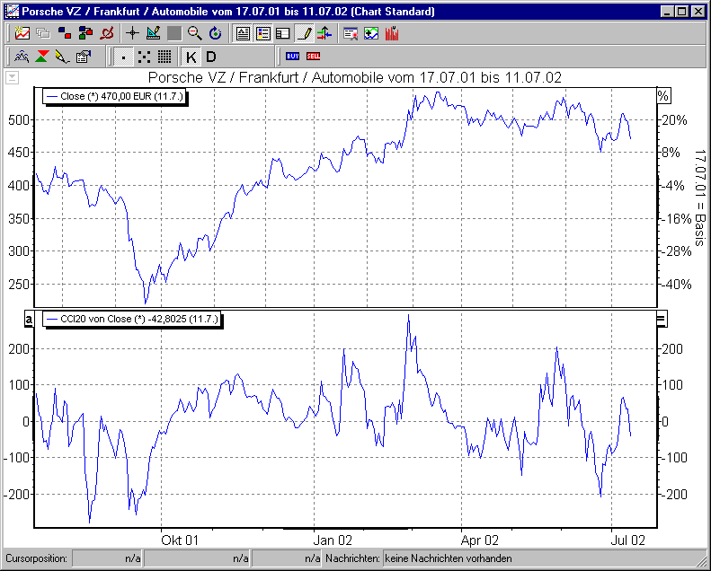Click the % scale button on price chart
This screenshot has width=711, height=571.
pyautogui.click(x=662, y=95)
